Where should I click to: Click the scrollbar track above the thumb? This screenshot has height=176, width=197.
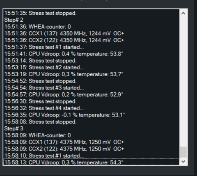point(183,82)
